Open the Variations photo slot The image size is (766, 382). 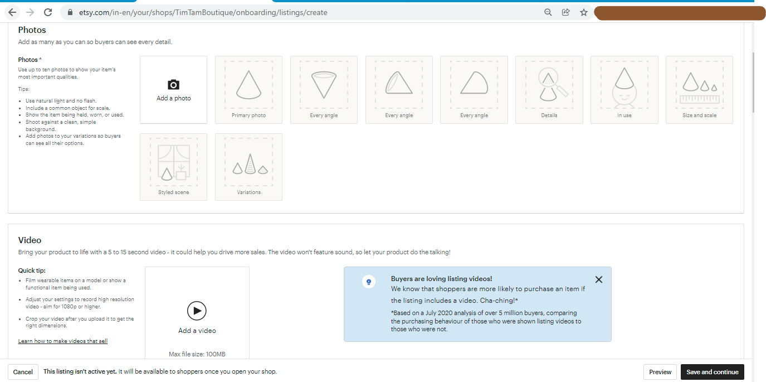(x=248, y=167)
